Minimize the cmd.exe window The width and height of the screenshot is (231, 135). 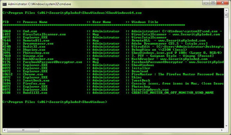206,3
